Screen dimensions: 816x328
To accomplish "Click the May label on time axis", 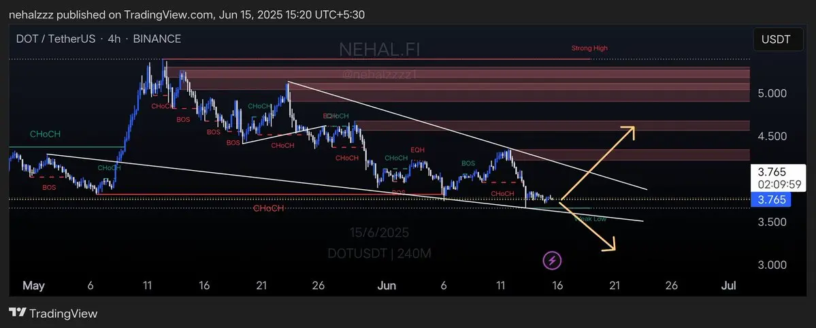I will [x=34, y=286].
